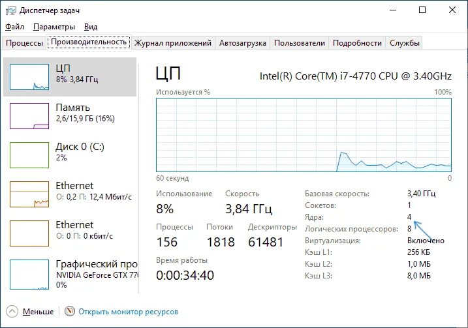Select the Диск 0 (C:) graph thumbnail
Image resolution: width=468 pixels, height=328 pixels.
29,155
